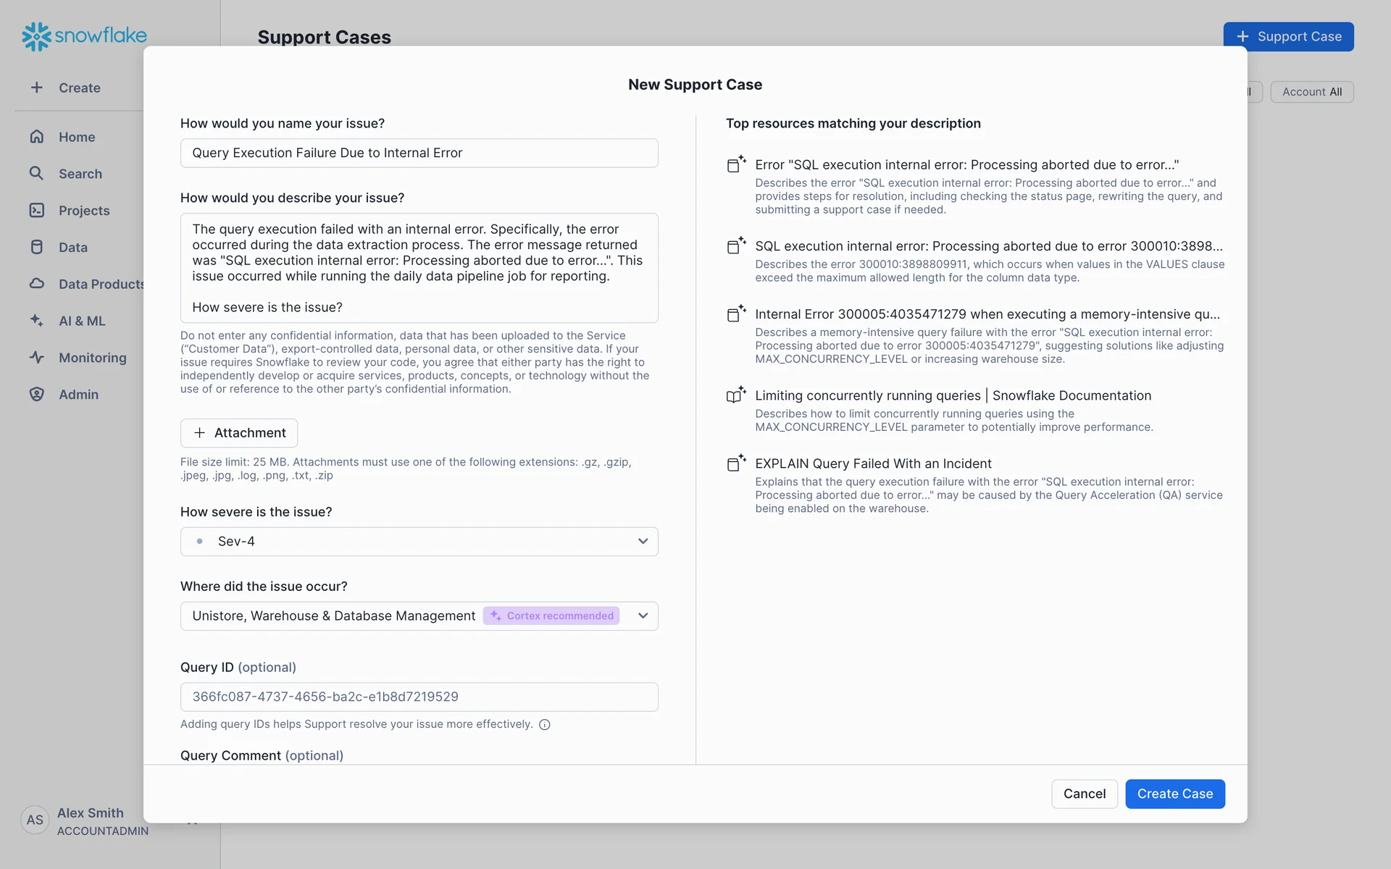Click the Projects icon in sidebar
This screenshot has height=869, width=1391.
pyautogui.click(x=37, y=211)
